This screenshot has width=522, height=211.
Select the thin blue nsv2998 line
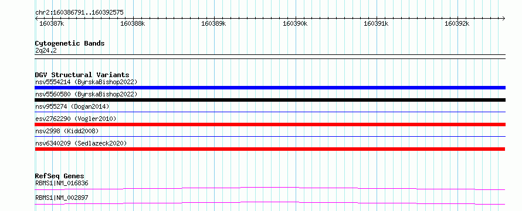[x=270, y=137]
